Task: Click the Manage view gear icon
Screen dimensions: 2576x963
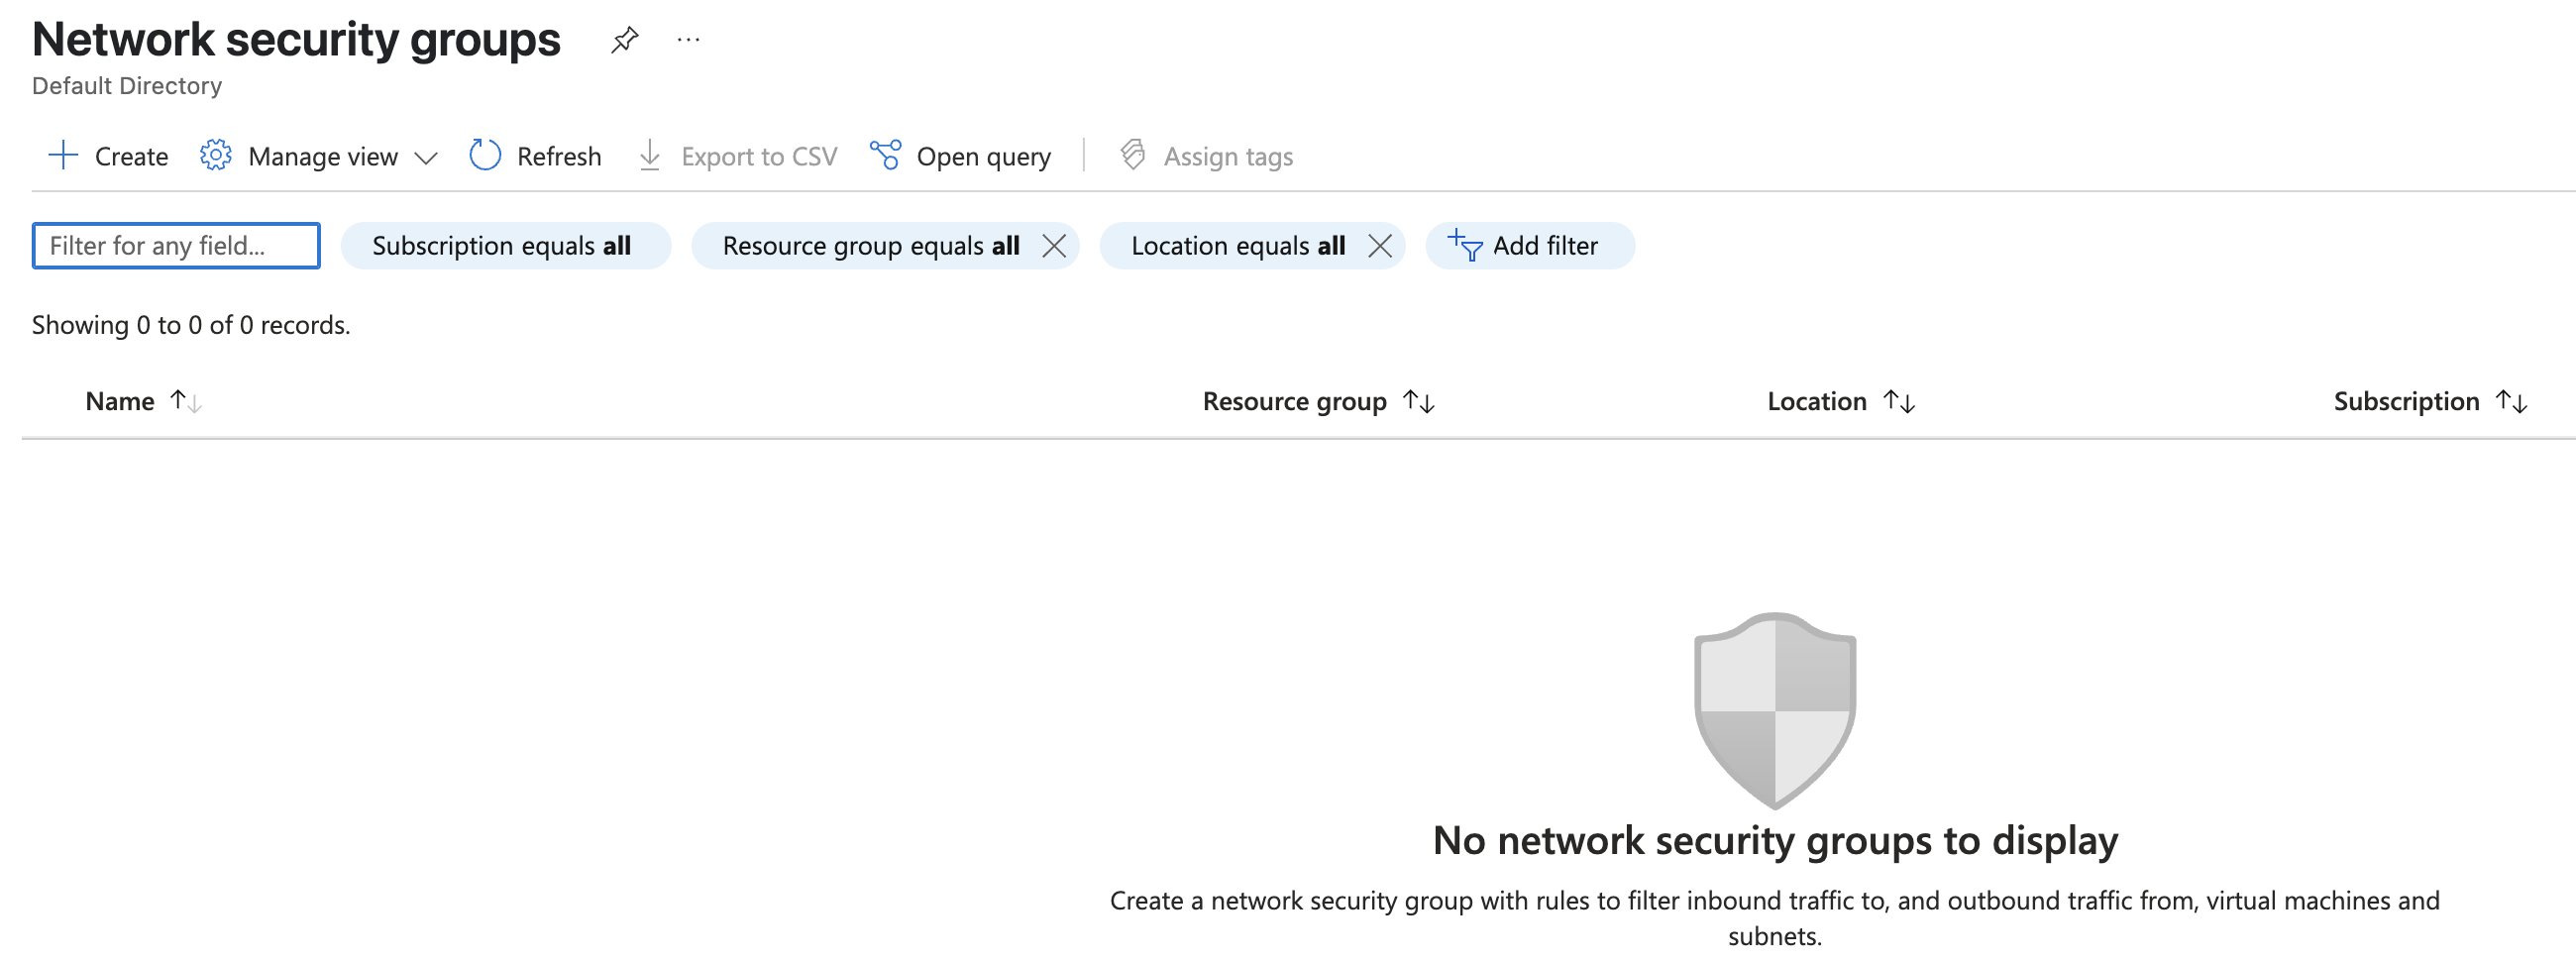Action: pyautogui.click(x=215, y=155)
